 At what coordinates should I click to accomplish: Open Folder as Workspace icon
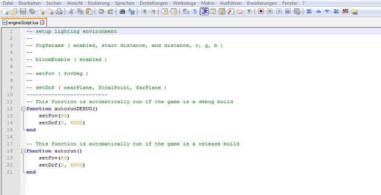click(240, 11)
